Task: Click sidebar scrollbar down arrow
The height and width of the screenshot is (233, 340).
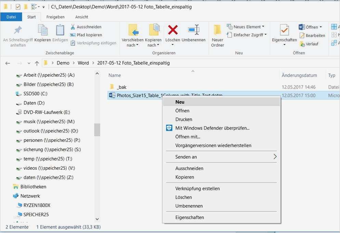Action: (x=97, y=219)
